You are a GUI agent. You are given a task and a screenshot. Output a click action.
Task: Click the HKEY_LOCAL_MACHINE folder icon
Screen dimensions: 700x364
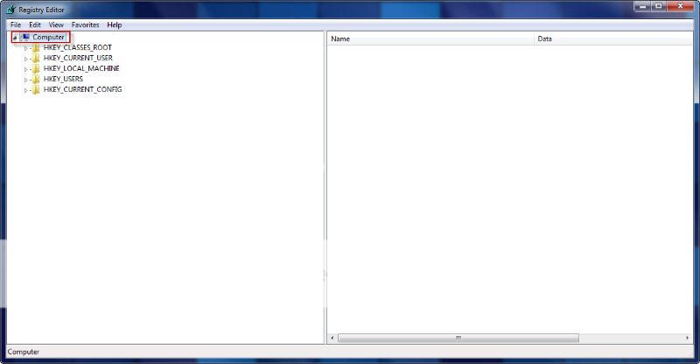click(x=36, y=68)
